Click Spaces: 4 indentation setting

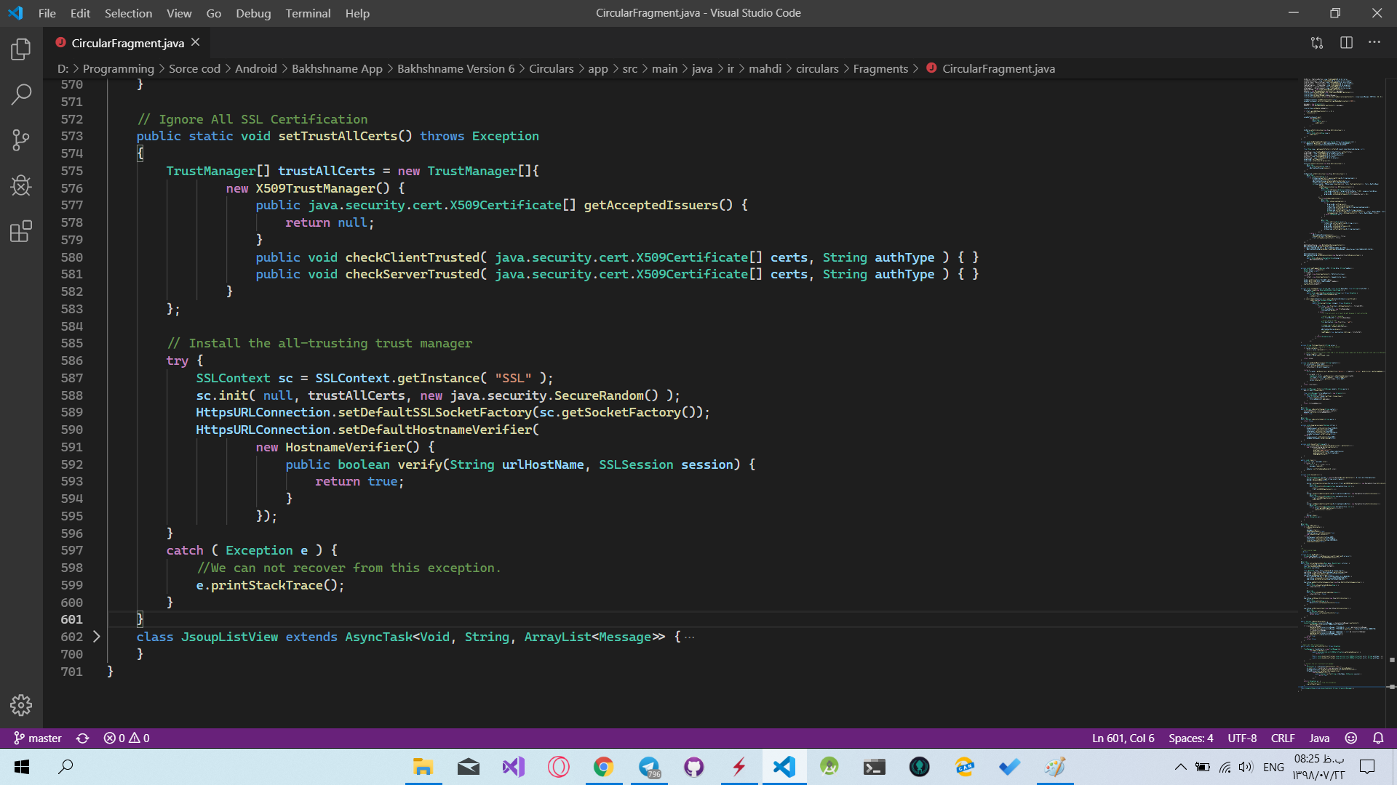(x=1190, y=738)
